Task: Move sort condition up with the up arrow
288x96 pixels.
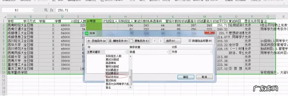Action: [155, 40]
